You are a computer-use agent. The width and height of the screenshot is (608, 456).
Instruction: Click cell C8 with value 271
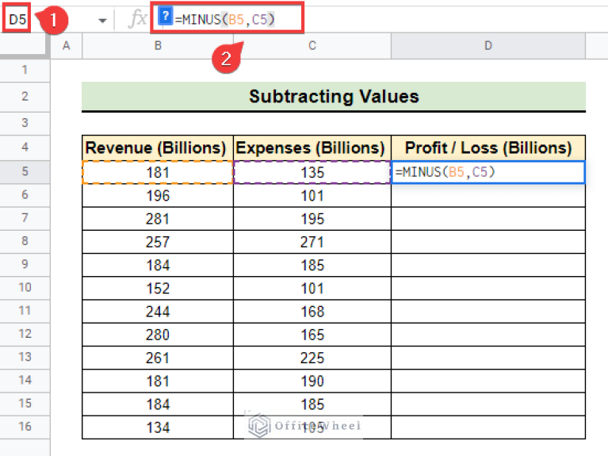(x=312, y=242)
